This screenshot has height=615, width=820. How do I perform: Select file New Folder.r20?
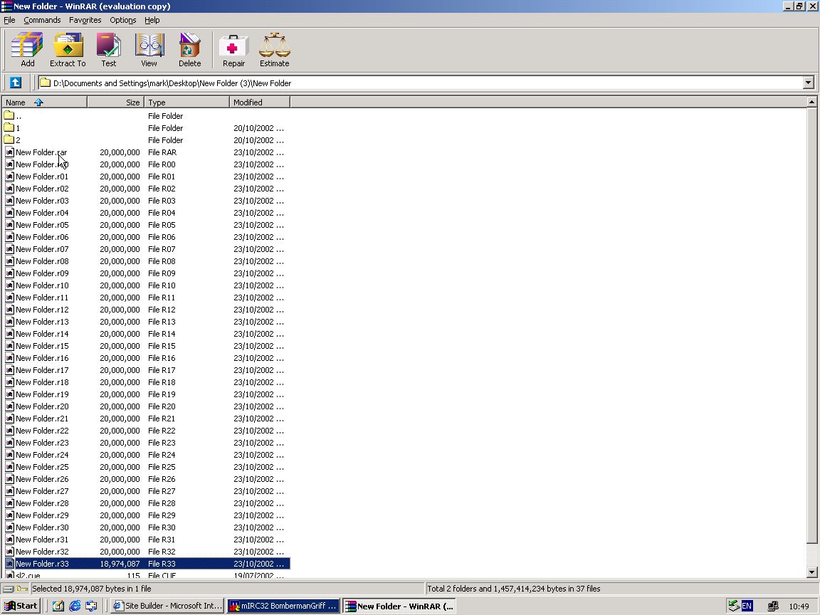[42, 406]
